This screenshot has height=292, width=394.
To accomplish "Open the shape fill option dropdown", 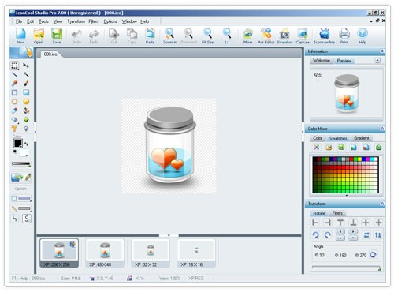I will [x=21, y=198].
